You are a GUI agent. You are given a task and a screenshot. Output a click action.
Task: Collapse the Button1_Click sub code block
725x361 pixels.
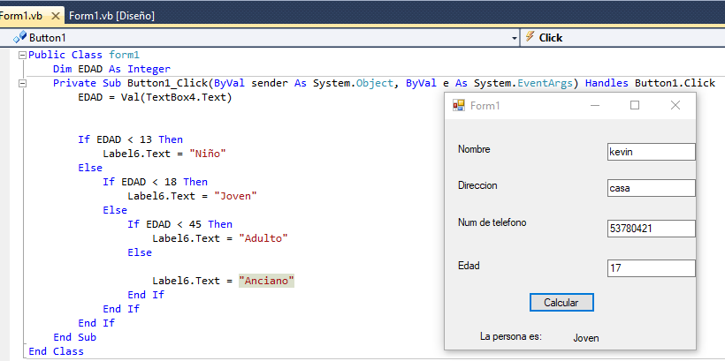point(21,83)
